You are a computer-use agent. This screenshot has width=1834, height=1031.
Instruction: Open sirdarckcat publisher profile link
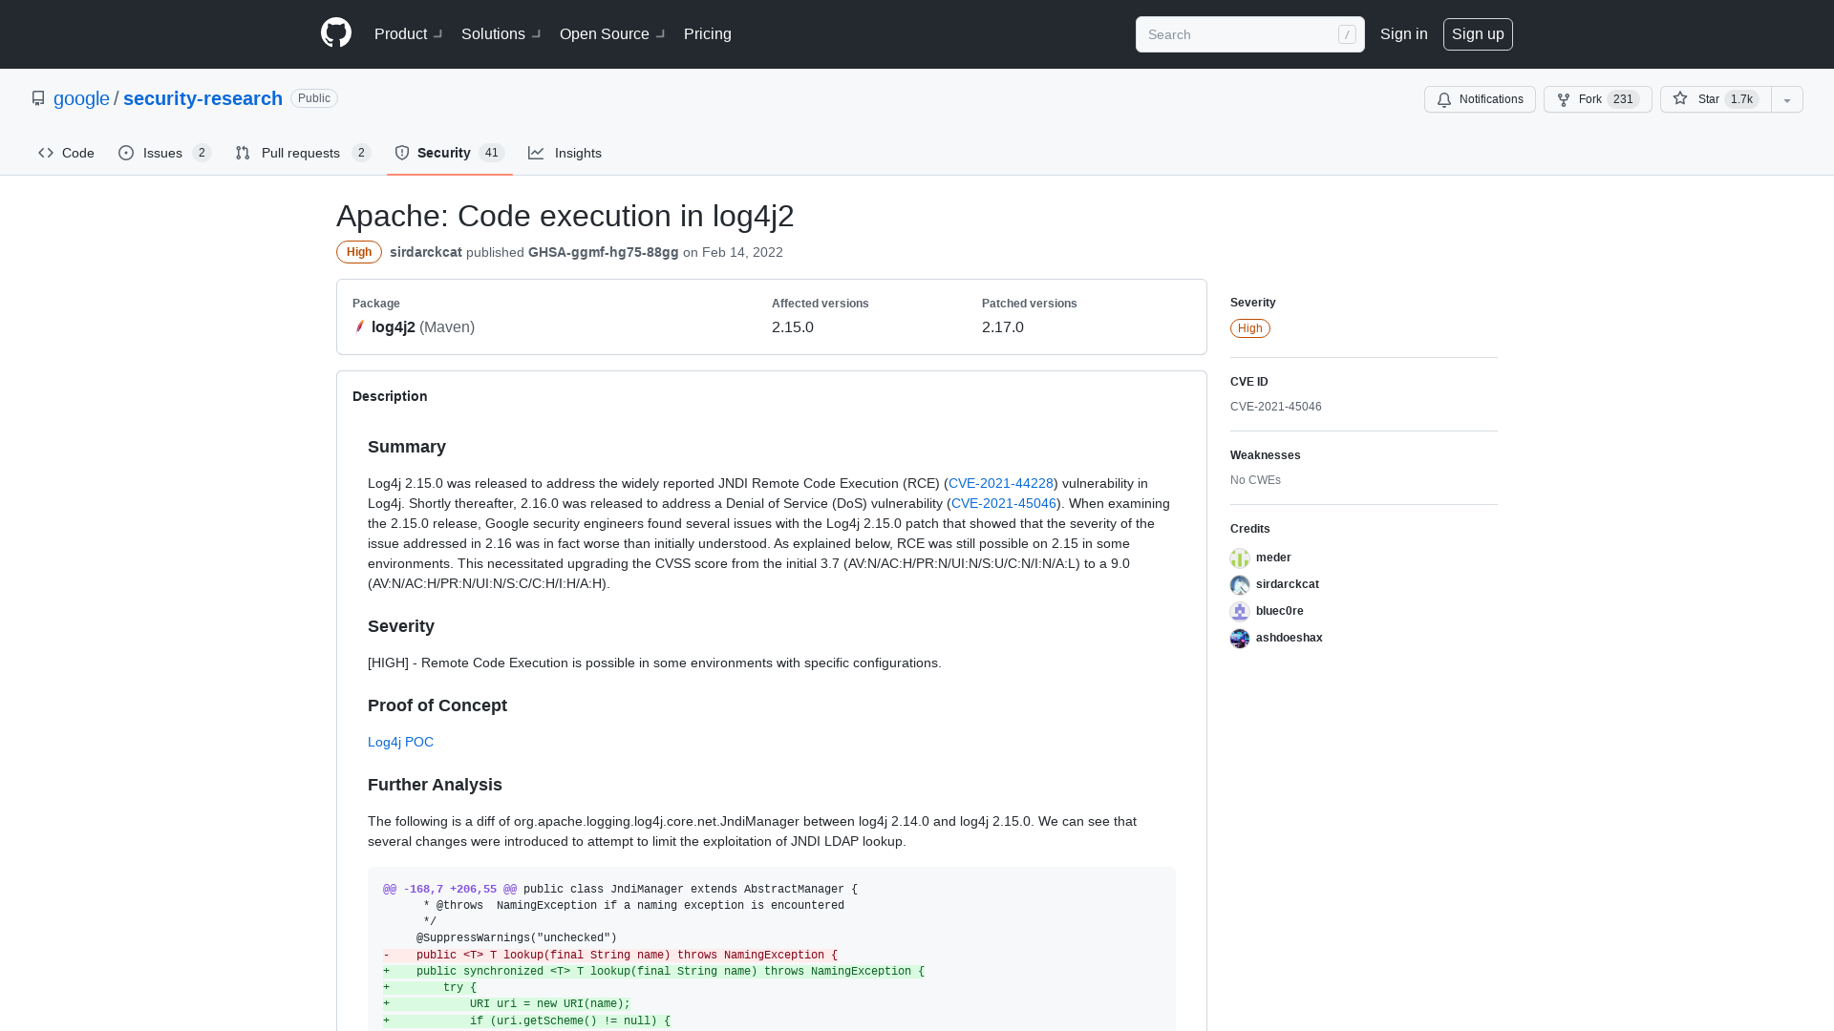tap(426, 252)
